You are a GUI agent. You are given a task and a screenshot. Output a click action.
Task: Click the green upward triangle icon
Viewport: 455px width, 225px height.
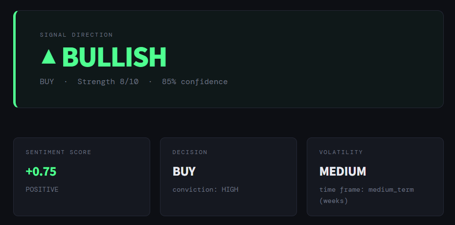48,57
